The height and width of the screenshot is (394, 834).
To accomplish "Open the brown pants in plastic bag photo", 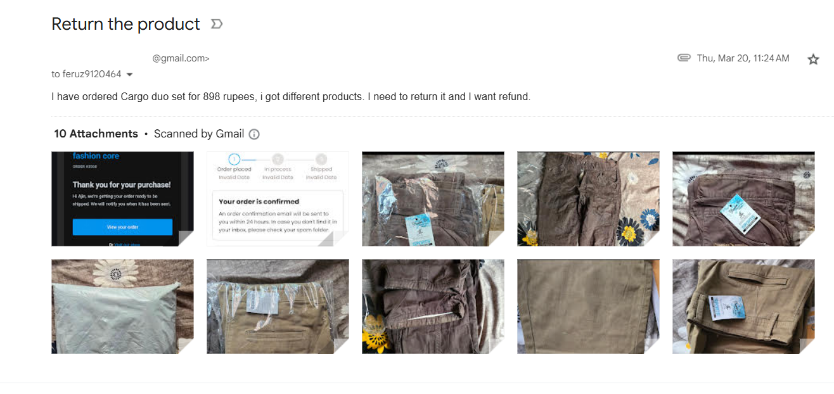I will point(433,199).
